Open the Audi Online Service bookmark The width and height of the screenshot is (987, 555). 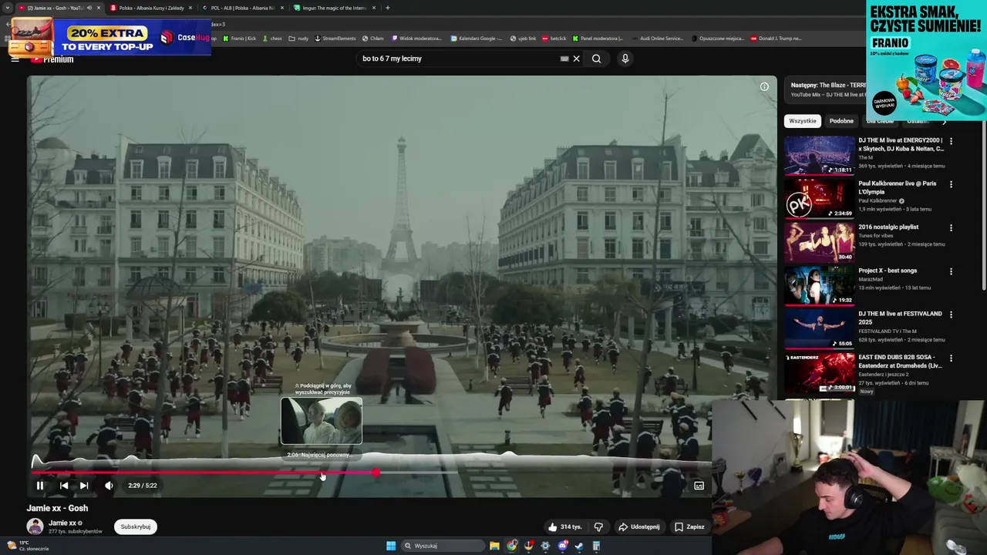click(657, 38)
